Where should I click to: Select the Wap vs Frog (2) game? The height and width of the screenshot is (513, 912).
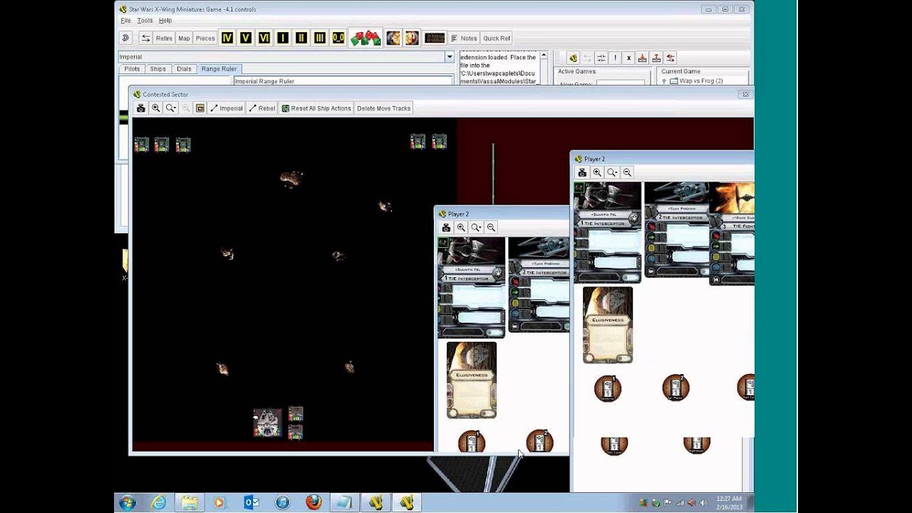[701, 81]
